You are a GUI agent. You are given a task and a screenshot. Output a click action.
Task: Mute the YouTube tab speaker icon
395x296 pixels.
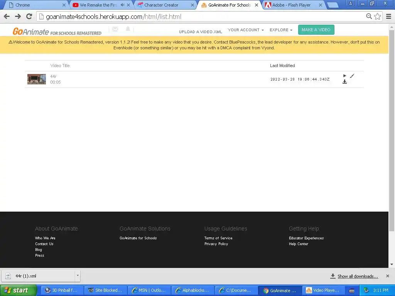tap(122, 5)
